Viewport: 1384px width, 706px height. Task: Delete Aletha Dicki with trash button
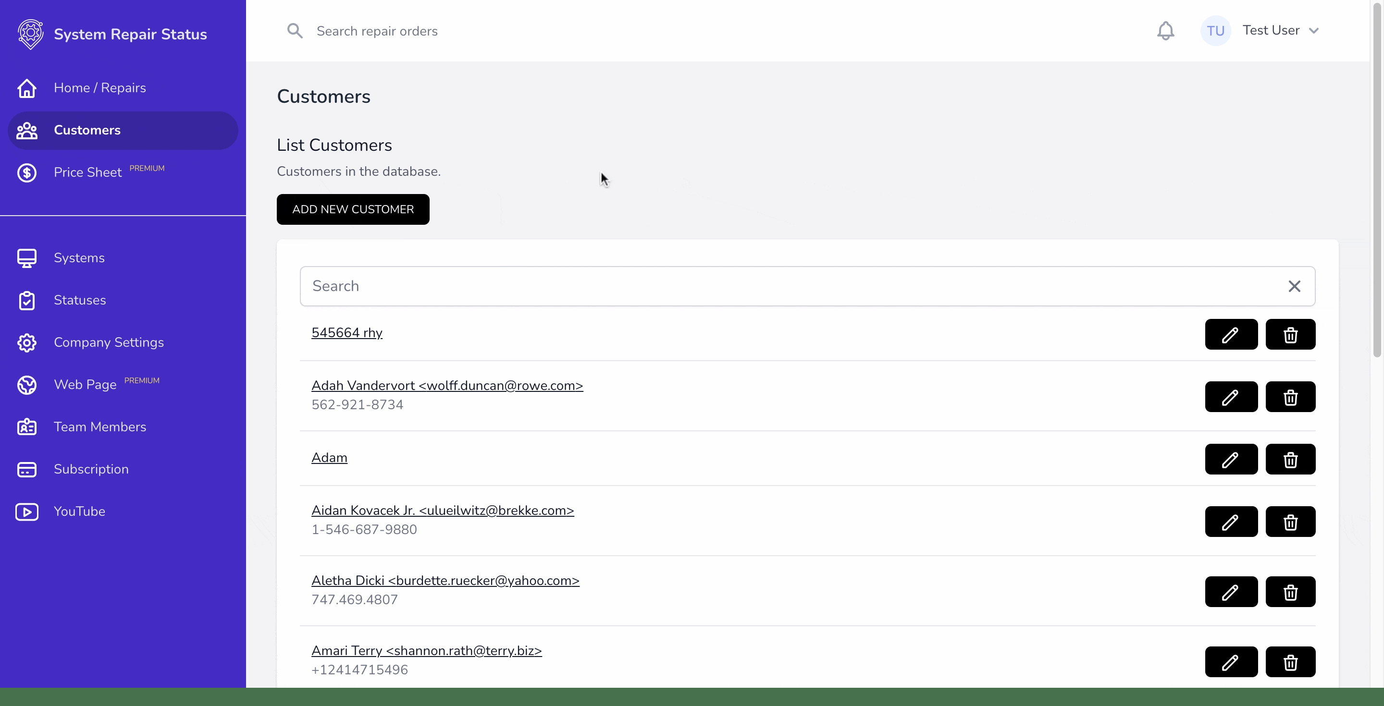click(x=1290, y=592)
